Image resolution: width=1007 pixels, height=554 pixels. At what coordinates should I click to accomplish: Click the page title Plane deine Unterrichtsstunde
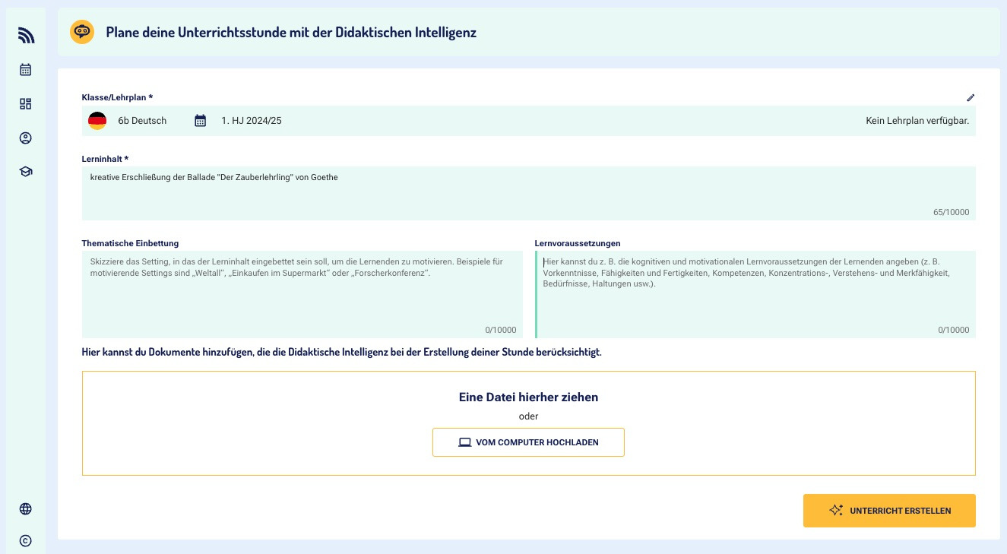(291, 33)
